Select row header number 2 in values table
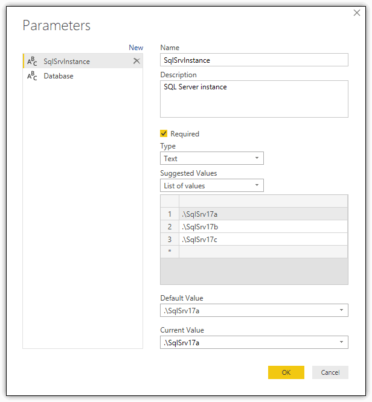The height and width of the screenshot is (402, 372). click(x=170, y=226)
